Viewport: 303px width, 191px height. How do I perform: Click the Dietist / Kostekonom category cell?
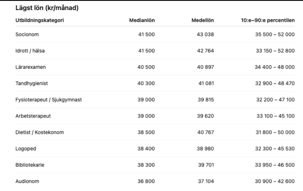click(x=40, y=132)
